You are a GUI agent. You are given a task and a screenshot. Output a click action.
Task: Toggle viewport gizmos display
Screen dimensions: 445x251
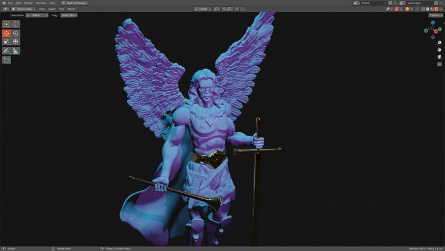click(397, 9)
